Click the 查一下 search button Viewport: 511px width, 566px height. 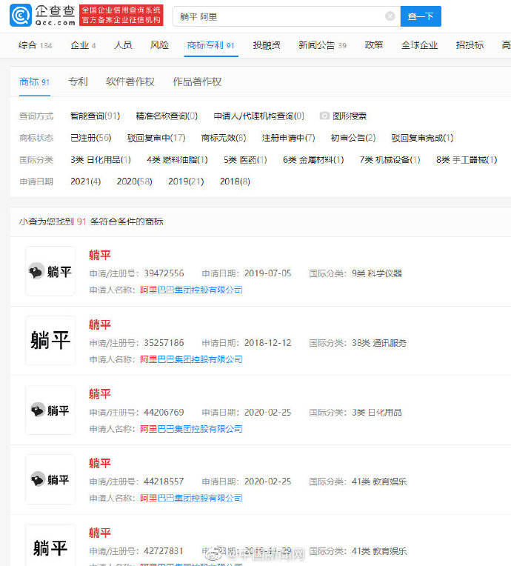tap(420, 16)
